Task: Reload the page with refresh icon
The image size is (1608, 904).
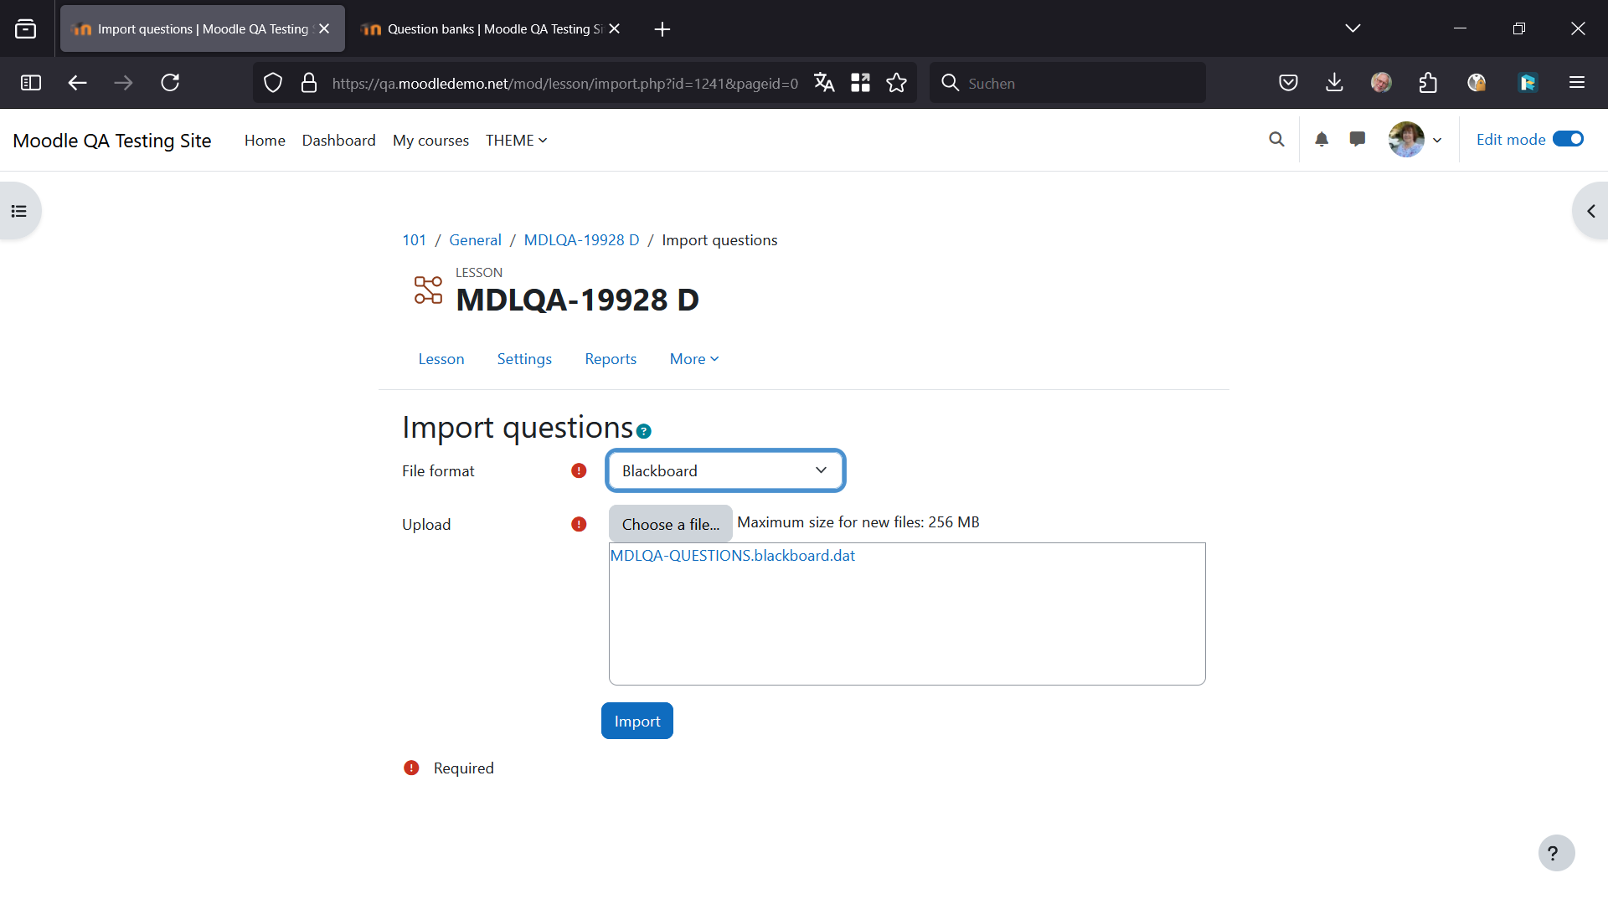Action: 170,83
